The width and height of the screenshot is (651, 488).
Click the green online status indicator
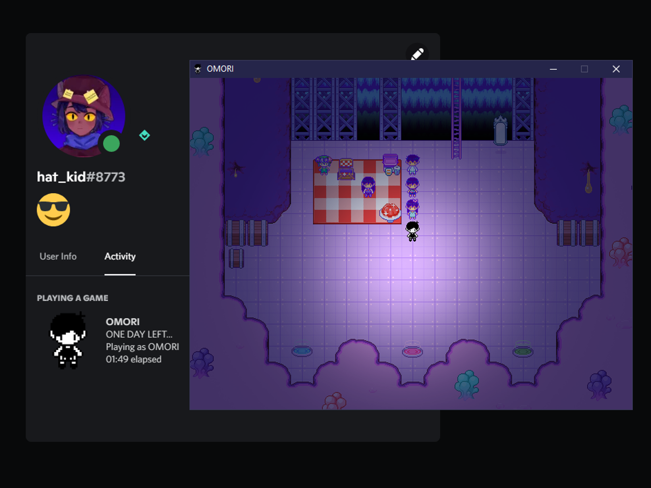point(111,144)
